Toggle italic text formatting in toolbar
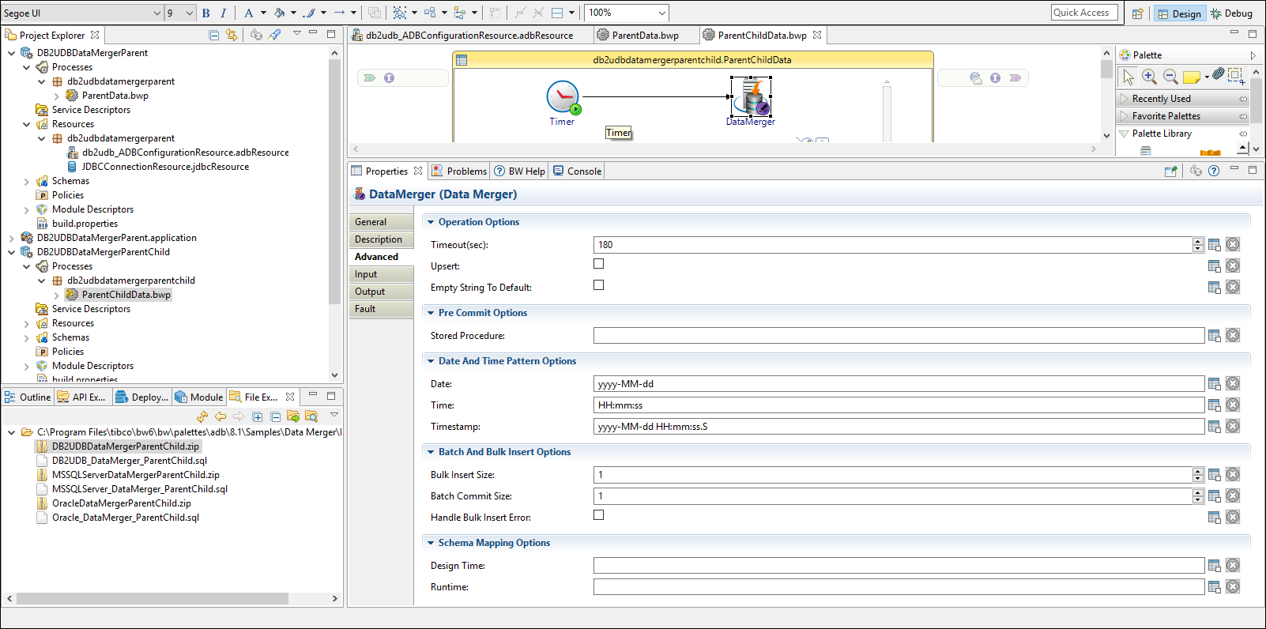Viewport: 1266px width, 629px height. point(224,13)
